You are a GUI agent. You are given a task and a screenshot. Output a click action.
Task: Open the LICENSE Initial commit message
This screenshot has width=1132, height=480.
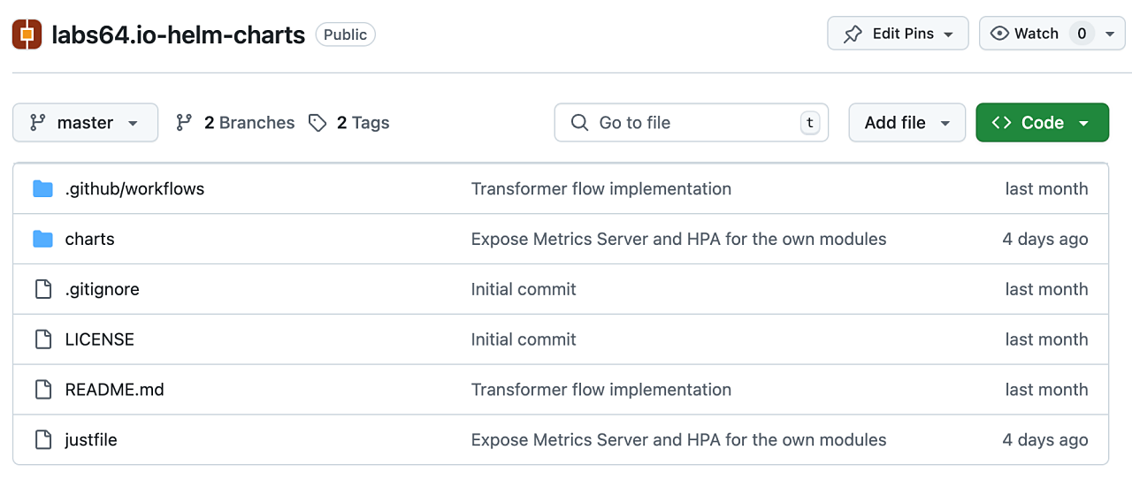tap(524, 339)
